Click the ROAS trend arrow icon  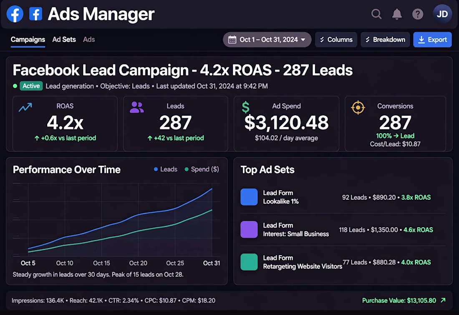click(x=25, y=107)
